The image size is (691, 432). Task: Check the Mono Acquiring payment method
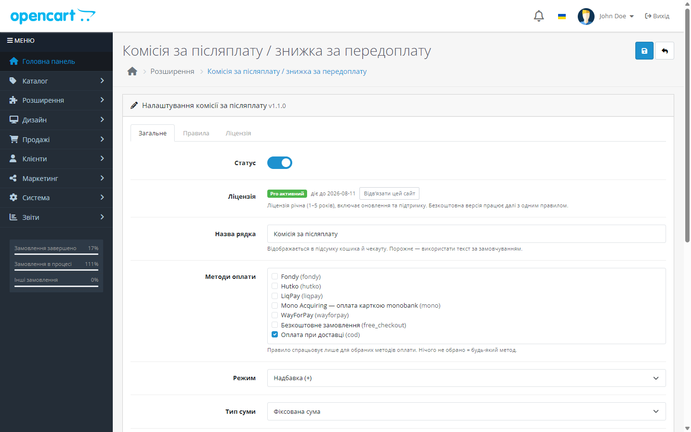click(x=275, y=305)
